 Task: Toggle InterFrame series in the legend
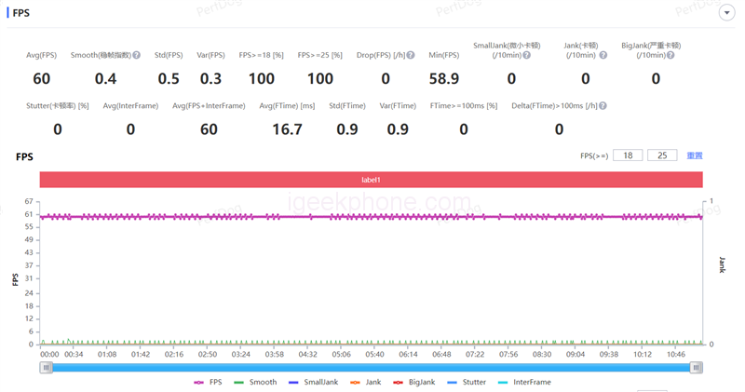[524, 382]
